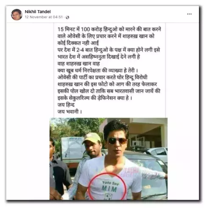Open the 12 November at 04:51 timestamp

click(44, 17)
